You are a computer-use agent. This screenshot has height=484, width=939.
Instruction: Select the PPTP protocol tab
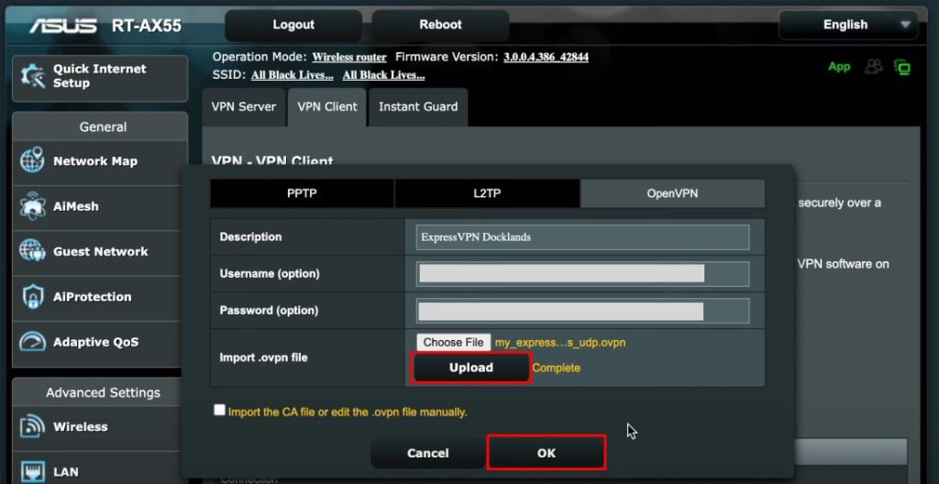(x=302, y=193)
